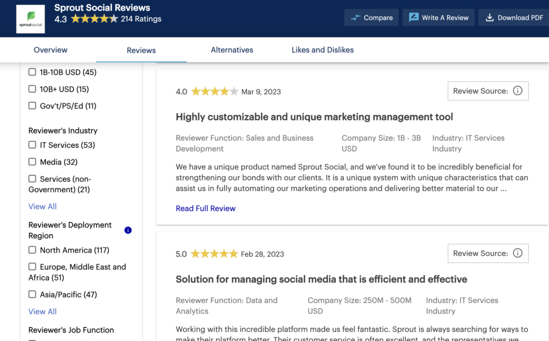The height and width of the screenshot is (341, 549).
Task: Go to Likes and Dislikes tab
Action: point(322,50)
